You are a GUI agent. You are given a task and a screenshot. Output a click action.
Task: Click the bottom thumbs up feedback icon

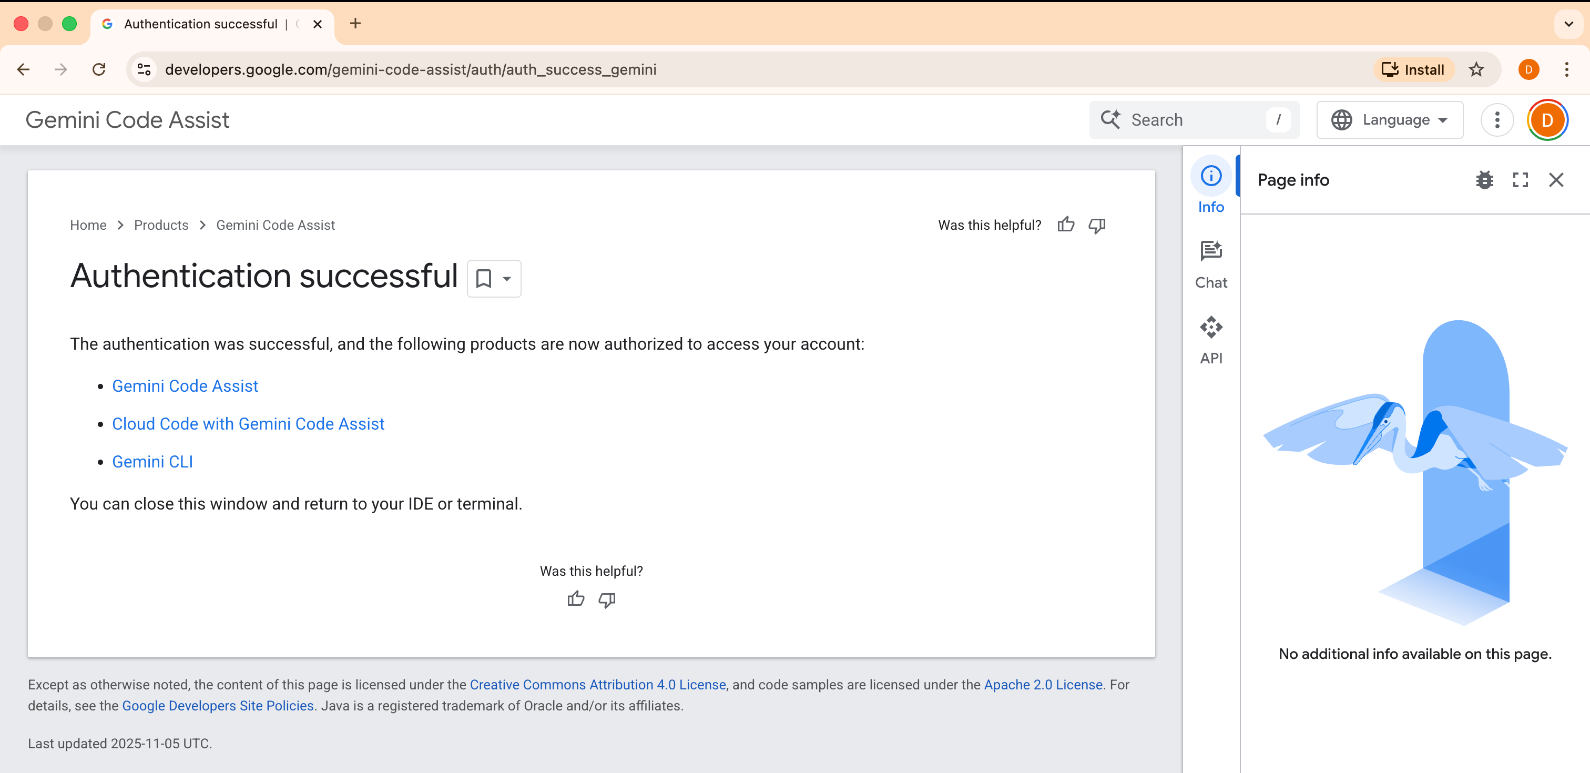pos(575,599)
